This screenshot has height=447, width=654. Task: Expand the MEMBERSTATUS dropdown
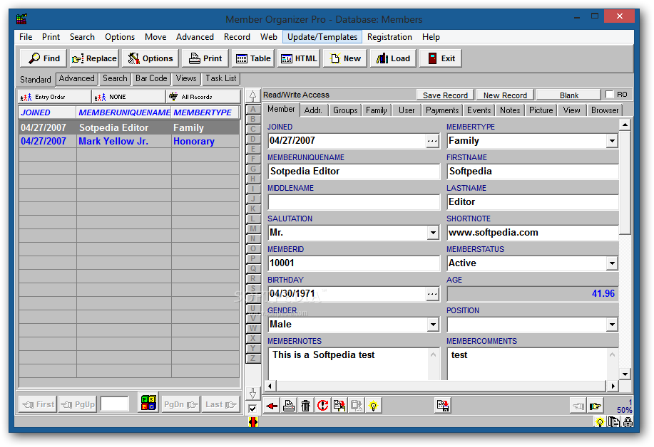[x=612, y=263]
